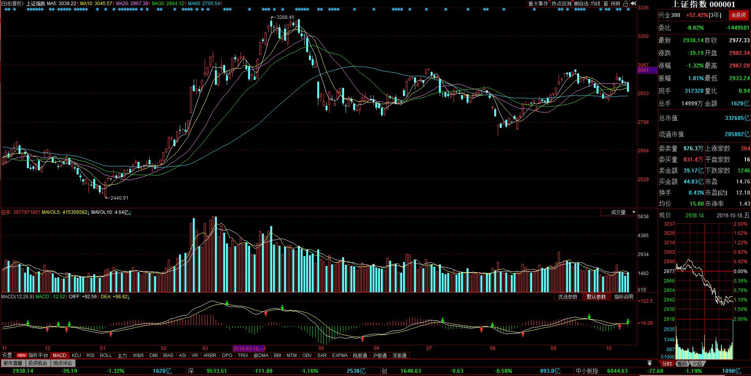This screenshot has height=376, width=751.
Task: Click the arrow-to-bar collapse icon
Action: 634,4
